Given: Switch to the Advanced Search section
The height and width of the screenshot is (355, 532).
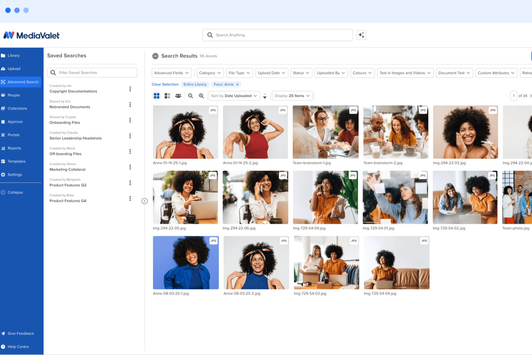Looking at the screenshot, I should click(24, 82).
